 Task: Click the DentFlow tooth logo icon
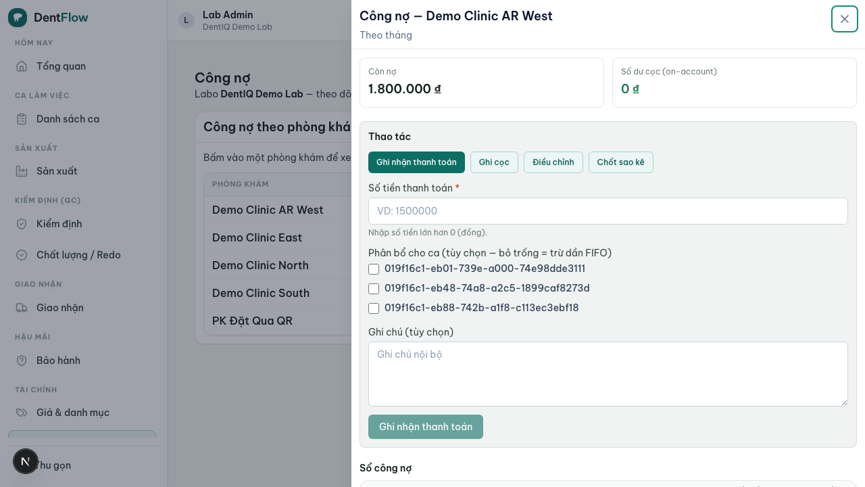pyautogui.click(x=18, y=18)
